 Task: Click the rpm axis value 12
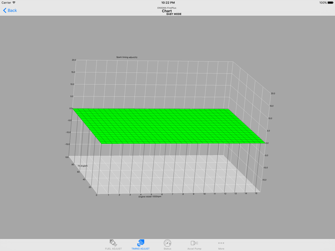coord(225,193)
